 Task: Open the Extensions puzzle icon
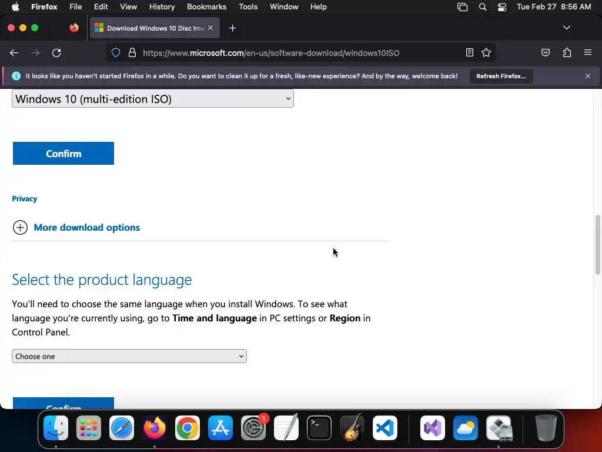pyautogui.click(x=567, y=52)
